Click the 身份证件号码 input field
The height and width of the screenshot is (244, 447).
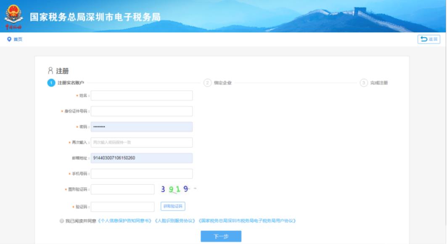(142, 111)
